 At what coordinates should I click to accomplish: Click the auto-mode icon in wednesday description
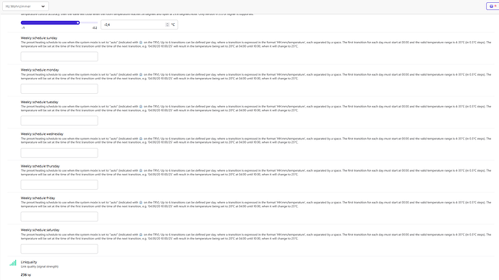(141, 139)
